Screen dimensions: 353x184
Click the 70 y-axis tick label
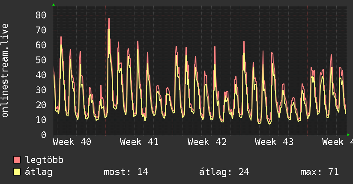(41, 30)
